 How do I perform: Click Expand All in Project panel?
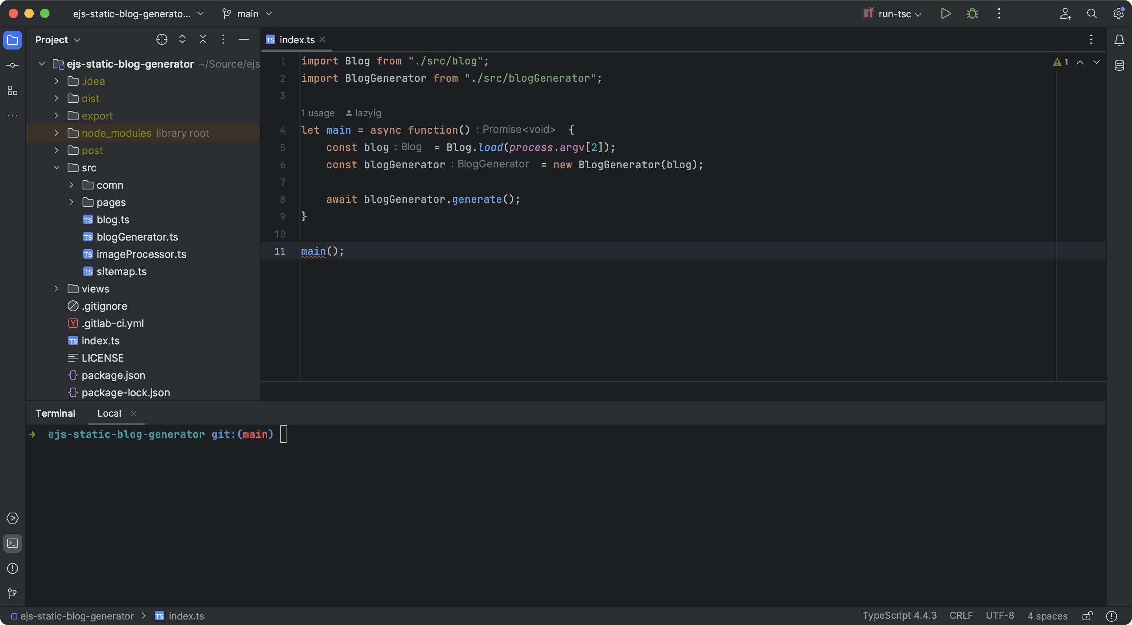click(x=182, y=40)
